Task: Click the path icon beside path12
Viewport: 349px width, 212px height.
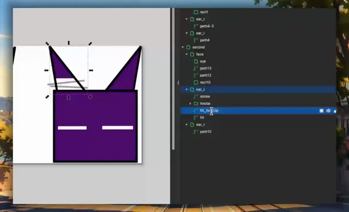Action: pyautogui.click(x=196, y=75)
